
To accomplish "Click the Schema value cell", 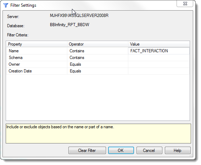I will 159,58.
